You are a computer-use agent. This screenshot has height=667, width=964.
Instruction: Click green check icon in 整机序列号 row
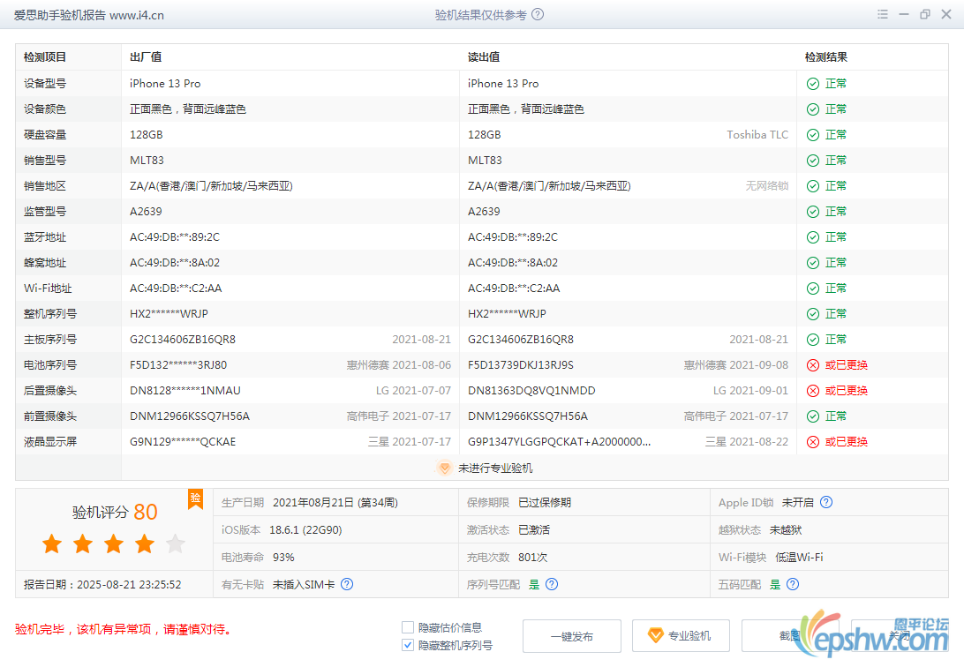coord(813,314)
